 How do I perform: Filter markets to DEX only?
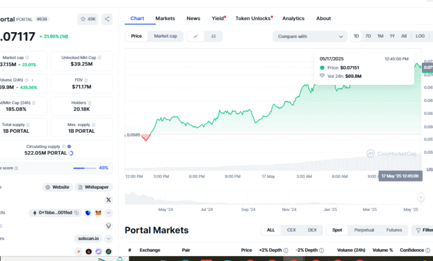coord(312,230)
